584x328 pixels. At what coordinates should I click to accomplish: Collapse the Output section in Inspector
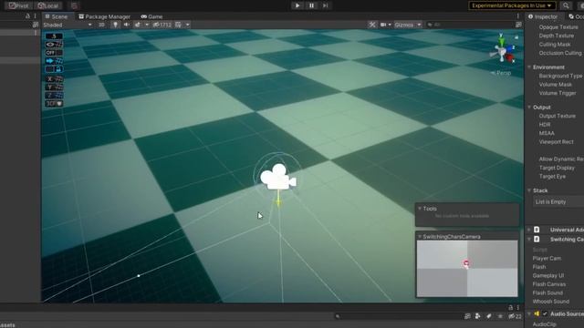coord(529,108)
